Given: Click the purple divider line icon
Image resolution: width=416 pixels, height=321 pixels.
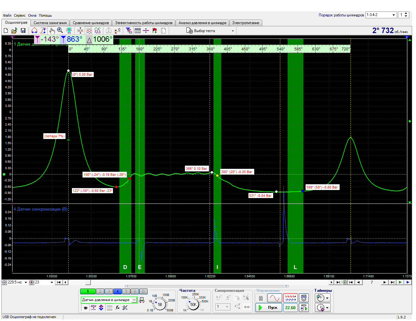Looking at the screenshot, I should tap(146, 30).
